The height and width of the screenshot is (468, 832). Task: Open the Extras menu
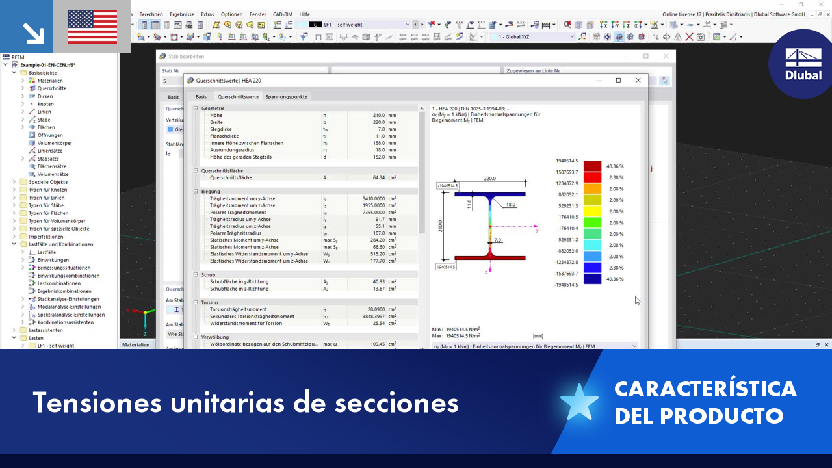tap(207, 14)
